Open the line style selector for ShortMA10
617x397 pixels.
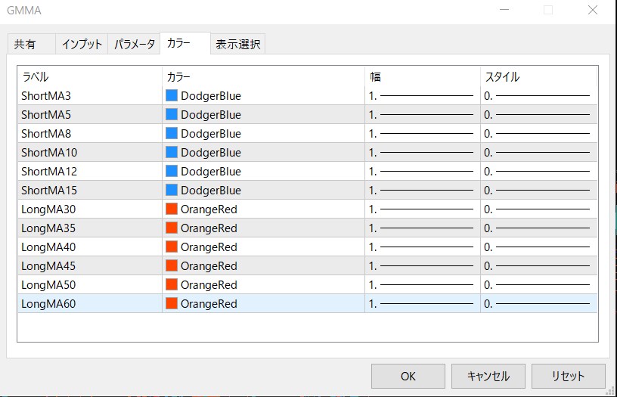(538, 152)
